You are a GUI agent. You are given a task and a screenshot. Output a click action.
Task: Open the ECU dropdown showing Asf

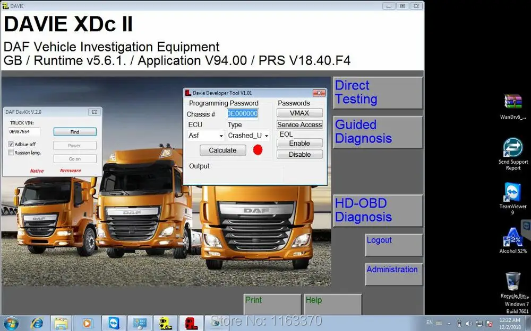click(206, 136)
